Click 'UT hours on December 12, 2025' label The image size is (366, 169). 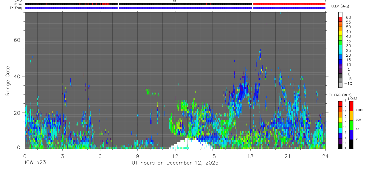(175, 163)
